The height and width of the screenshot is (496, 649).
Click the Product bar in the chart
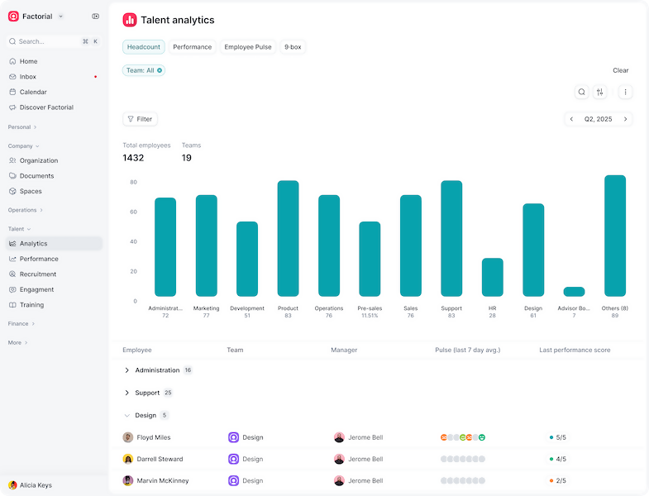coord(288,239)
